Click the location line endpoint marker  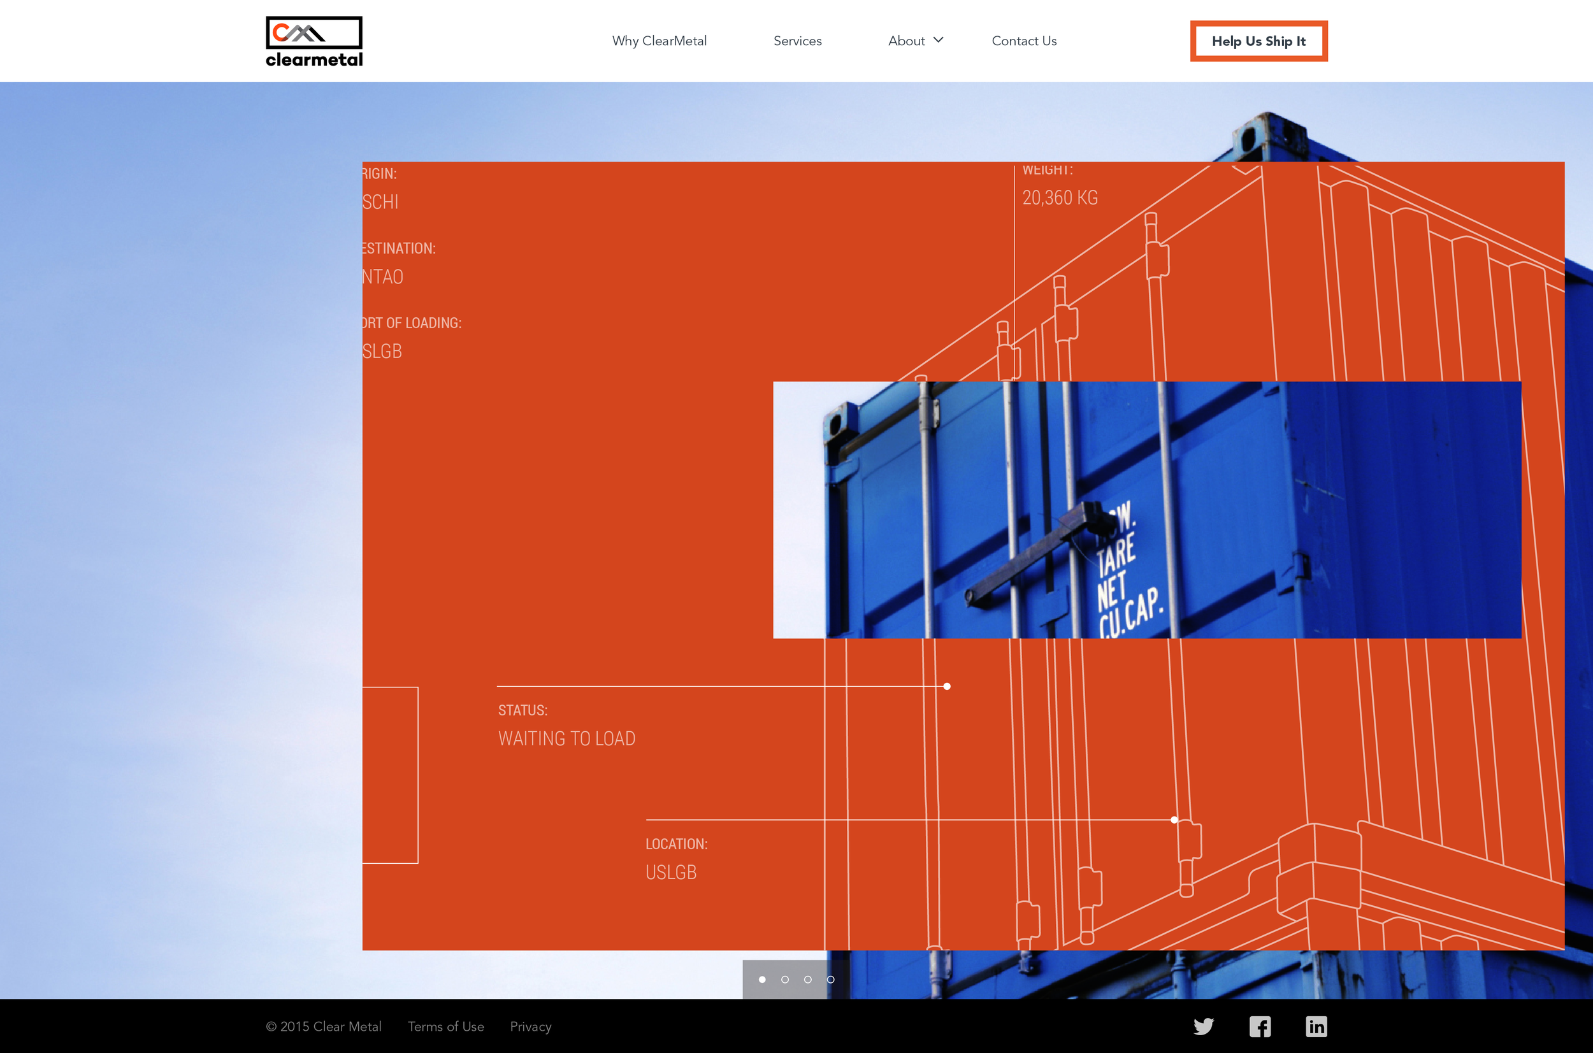click(x=1174, y=820)
